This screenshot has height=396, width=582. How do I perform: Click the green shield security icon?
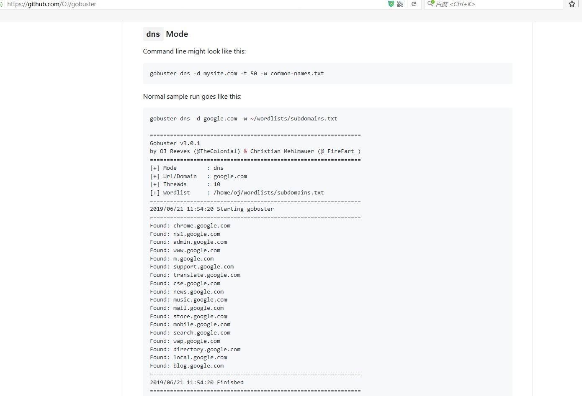(x=391, y=4)
